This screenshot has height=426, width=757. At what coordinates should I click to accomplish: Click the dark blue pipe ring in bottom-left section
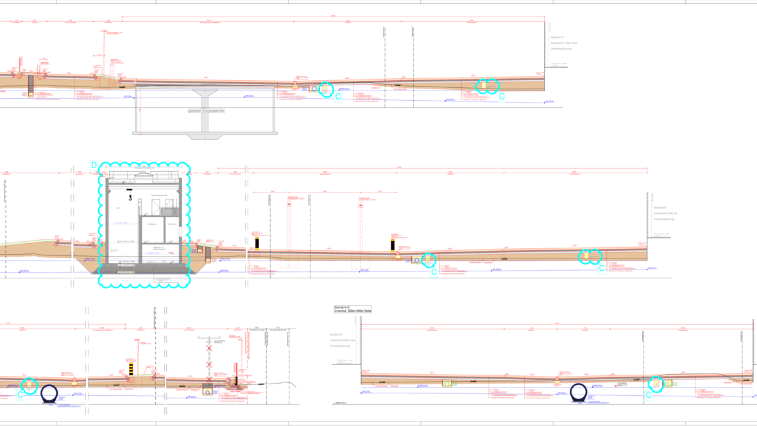coord(49,393)
